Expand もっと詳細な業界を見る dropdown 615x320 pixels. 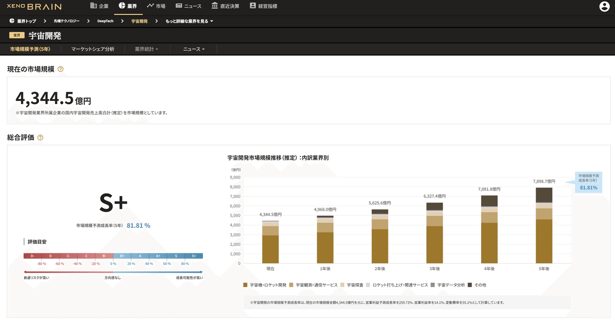189,21
